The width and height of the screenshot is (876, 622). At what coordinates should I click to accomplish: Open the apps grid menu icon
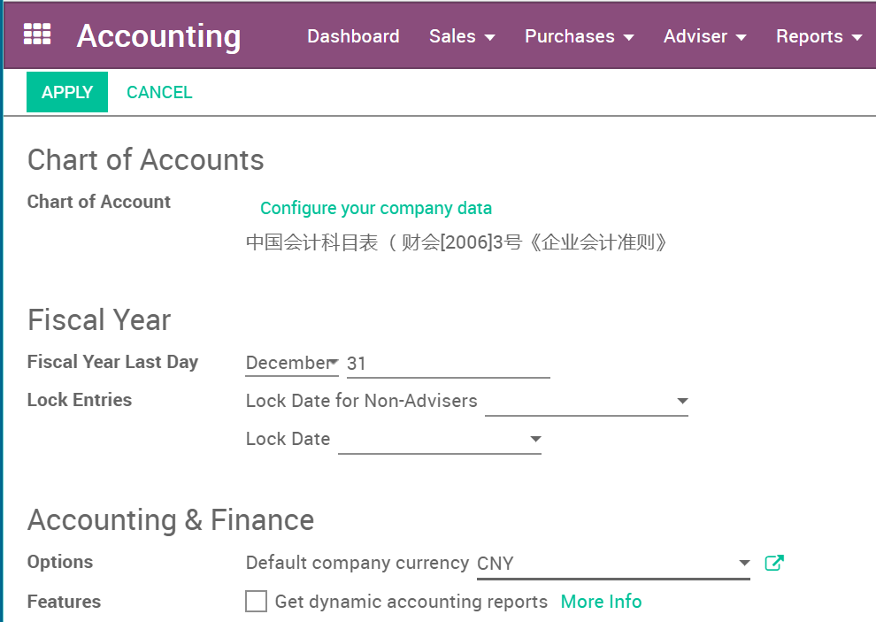pyautogui.click(x=37, y=35)
